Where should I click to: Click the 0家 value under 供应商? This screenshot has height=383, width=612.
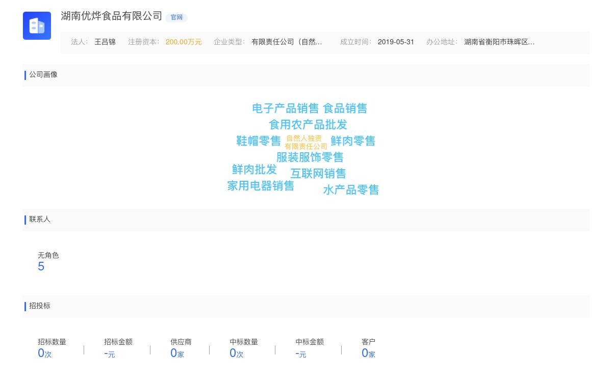click(x=177, y=353)
